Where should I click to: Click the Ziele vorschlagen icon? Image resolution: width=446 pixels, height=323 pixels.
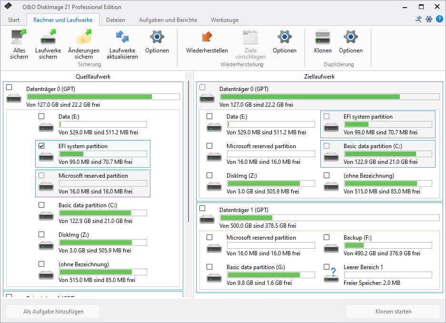250,37
